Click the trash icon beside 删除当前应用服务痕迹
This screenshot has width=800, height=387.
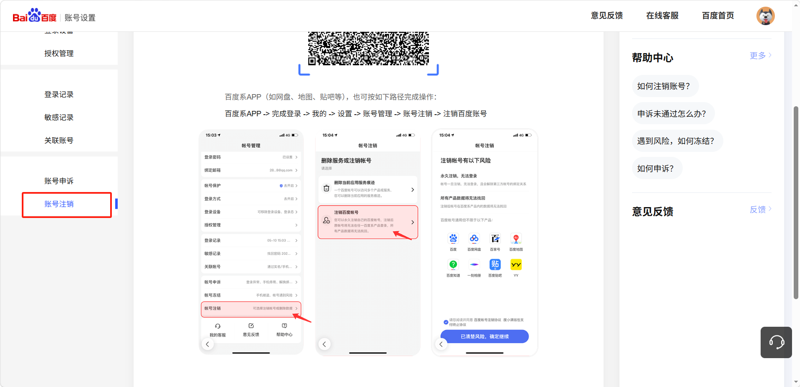click(327, 189)
